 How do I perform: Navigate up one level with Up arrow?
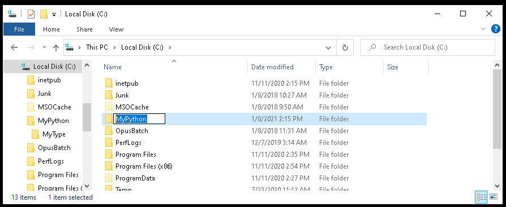pos(56,47)
